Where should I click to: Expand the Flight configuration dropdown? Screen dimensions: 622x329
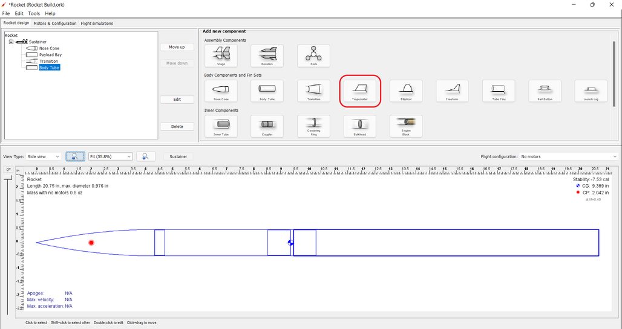click(x=568, y=156)
